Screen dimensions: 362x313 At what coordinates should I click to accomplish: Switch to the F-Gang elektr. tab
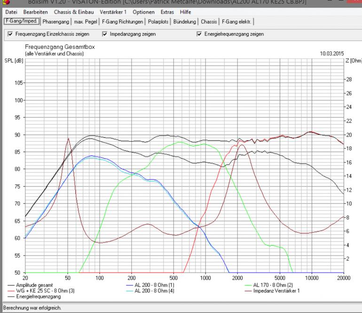236,22
